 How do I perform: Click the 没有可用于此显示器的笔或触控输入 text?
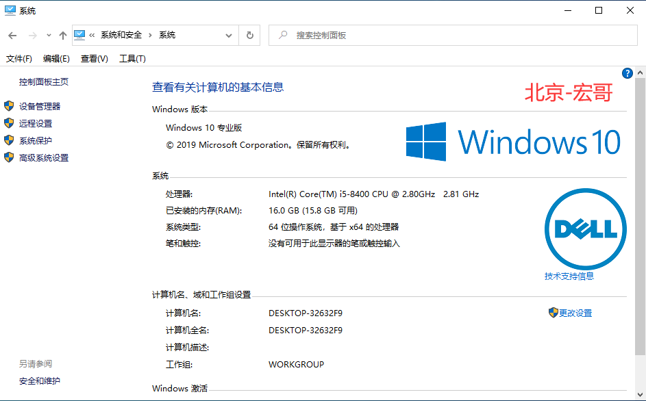pyautogui.click(x=334, y=244)
